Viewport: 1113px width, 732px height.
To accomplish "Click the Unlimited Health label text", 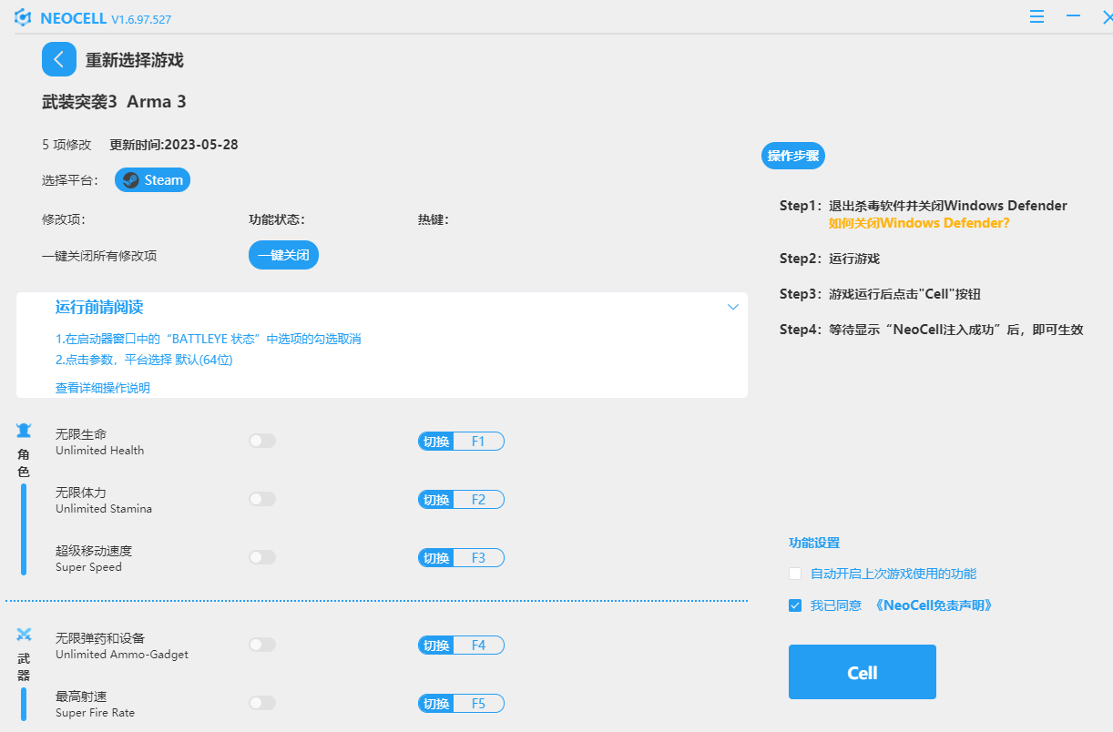I will point(99,451).
